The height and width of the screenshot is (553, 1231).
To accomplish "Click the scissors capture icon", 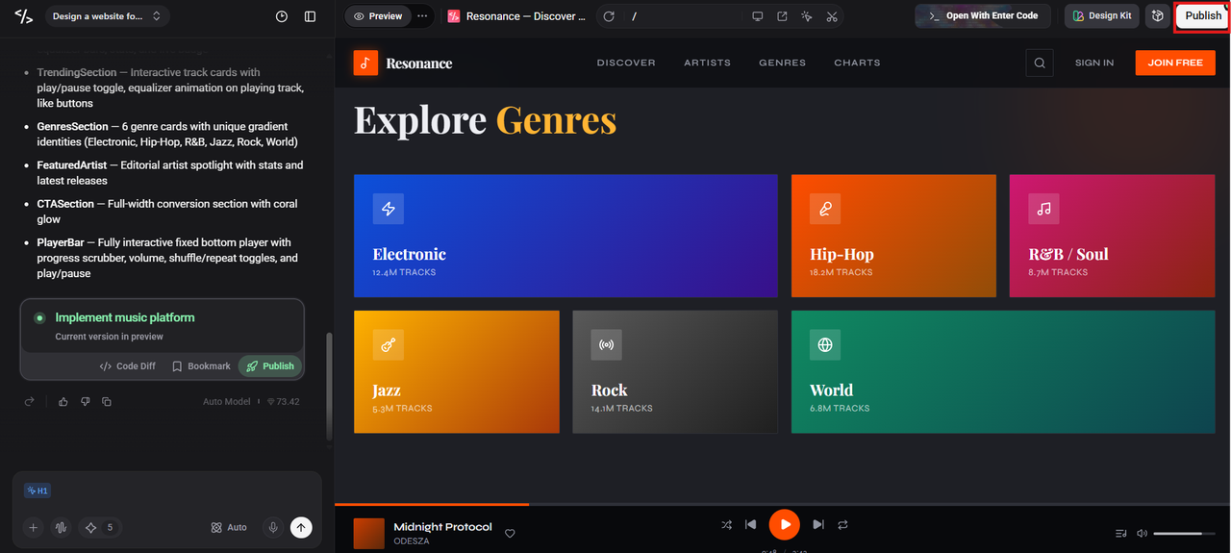I will (832, 16).
